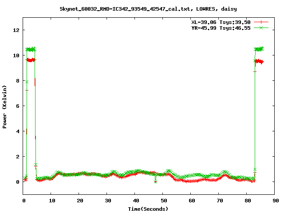Click the 10 tick label on y-axis
The height and width of the screenshot is (213, 284).
pos(16,55)
